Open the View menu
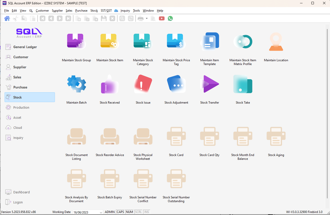 tap(23, 11)
